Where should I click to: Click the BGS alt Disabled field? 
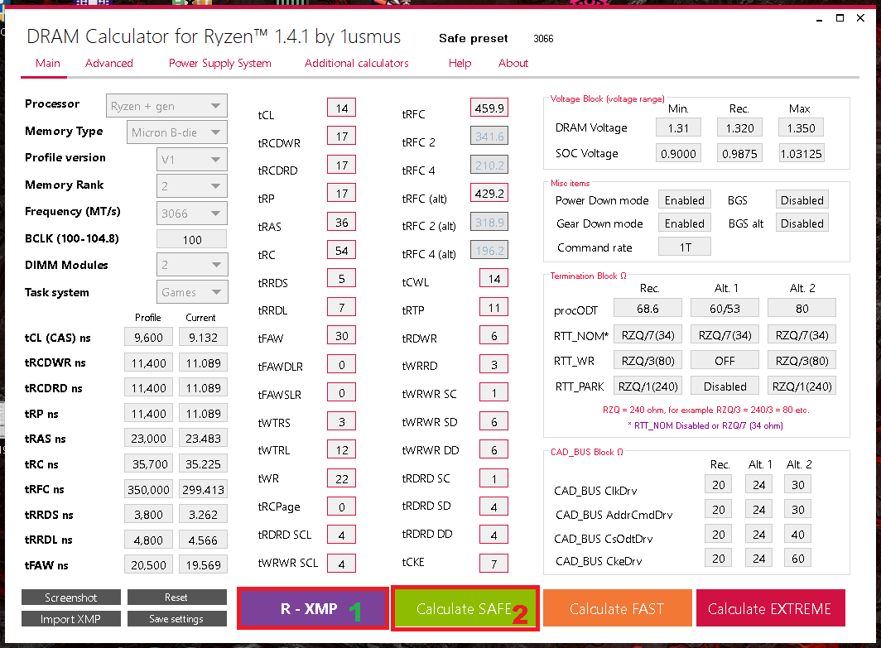pyautogui.click(x=802, y=223)
